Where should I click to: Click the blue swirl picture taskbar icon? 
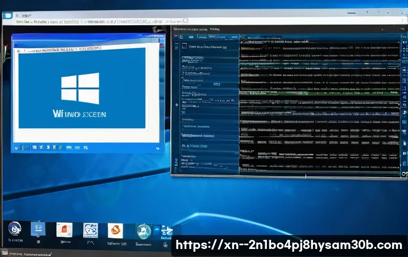point(91,230)
